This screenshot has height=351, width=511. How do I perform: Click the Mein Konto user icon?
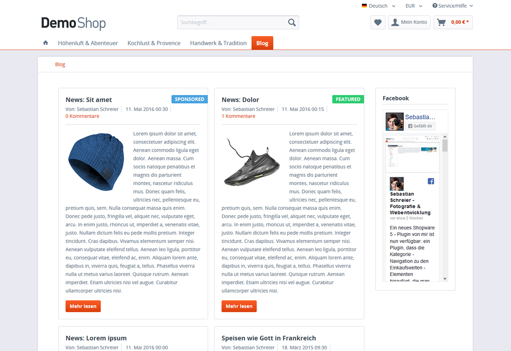pyautogui.click(x=395, y=22)
